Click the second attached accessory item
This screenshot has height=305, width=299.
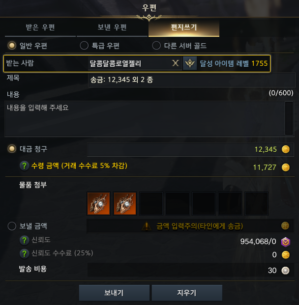125,203
